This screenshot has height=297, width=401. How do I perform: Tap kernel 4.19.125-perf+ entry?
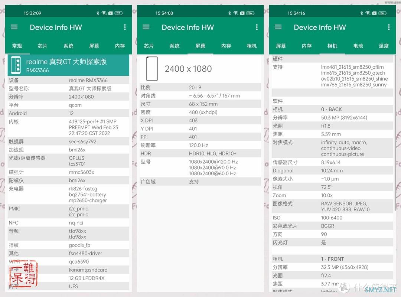tap(93, 127)
